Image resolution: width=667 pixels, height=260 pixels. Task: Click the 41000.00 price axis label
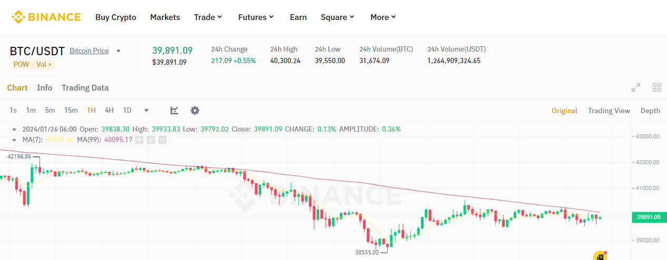(648, 188)
